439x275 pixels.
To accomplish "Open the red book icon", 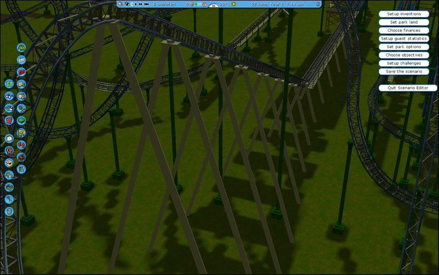I will pos(9,120).
